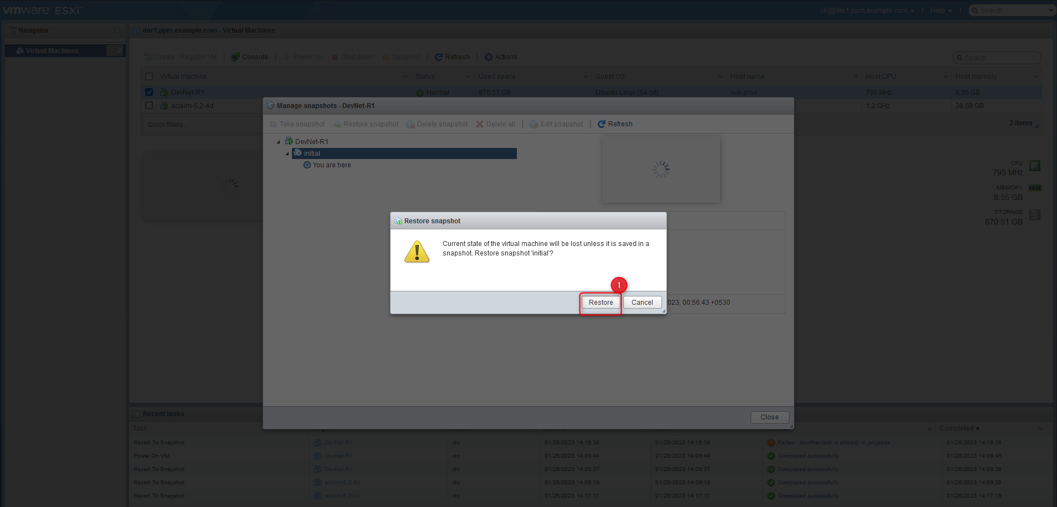Refresh the virtual machines list
1057x507 pixels.
click(x=452, y=57)
